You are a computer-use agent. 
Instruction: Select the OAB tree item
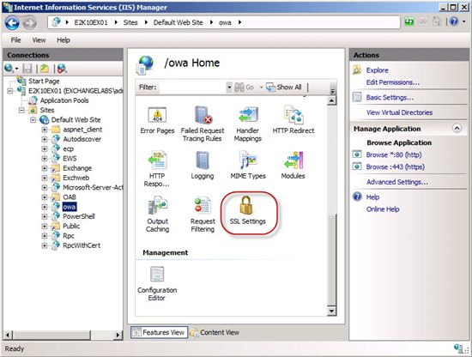(x=70, y=197)
